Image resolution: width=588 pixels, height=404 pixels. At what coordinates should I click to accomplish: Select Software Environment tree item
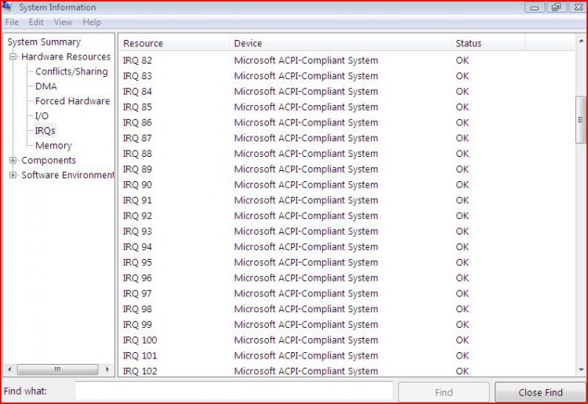pos(67,175)
